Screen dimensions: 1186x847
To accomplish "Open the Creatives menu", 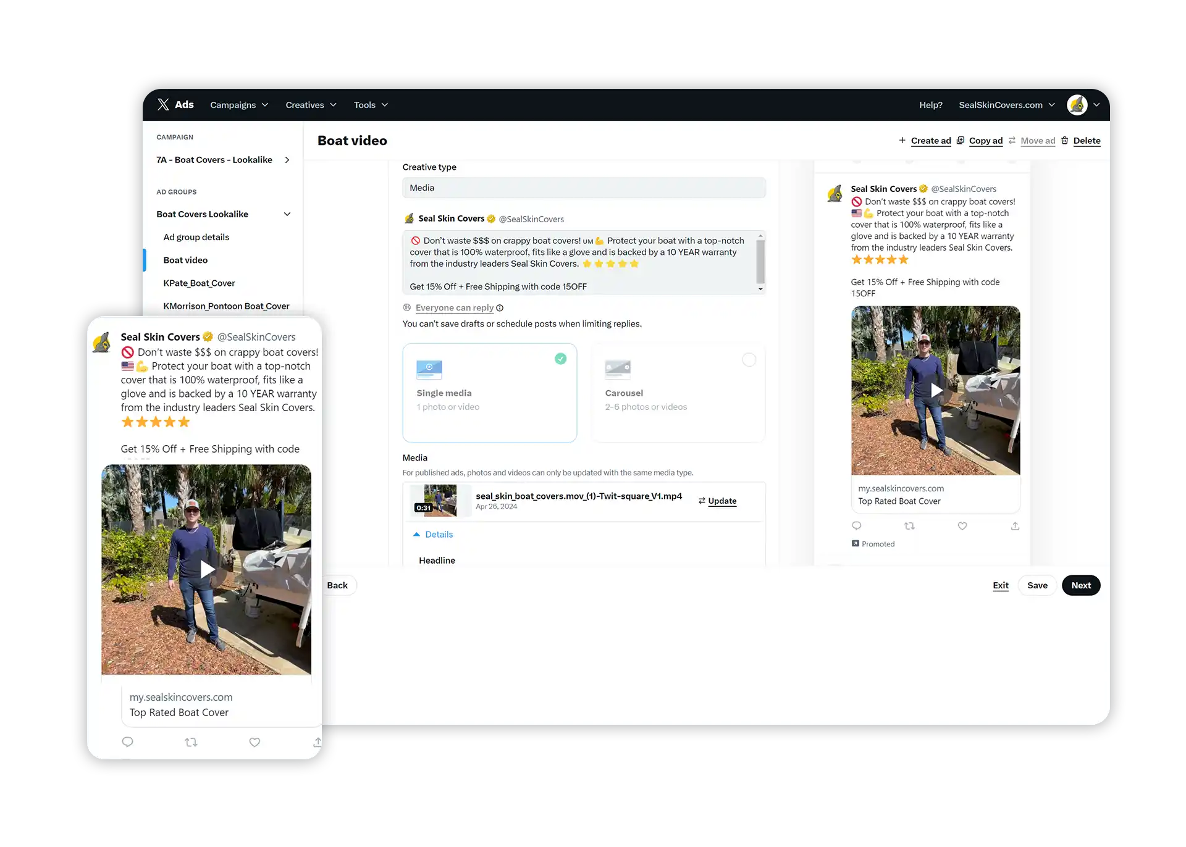I will pyautogui.click(x=311, y=104).
